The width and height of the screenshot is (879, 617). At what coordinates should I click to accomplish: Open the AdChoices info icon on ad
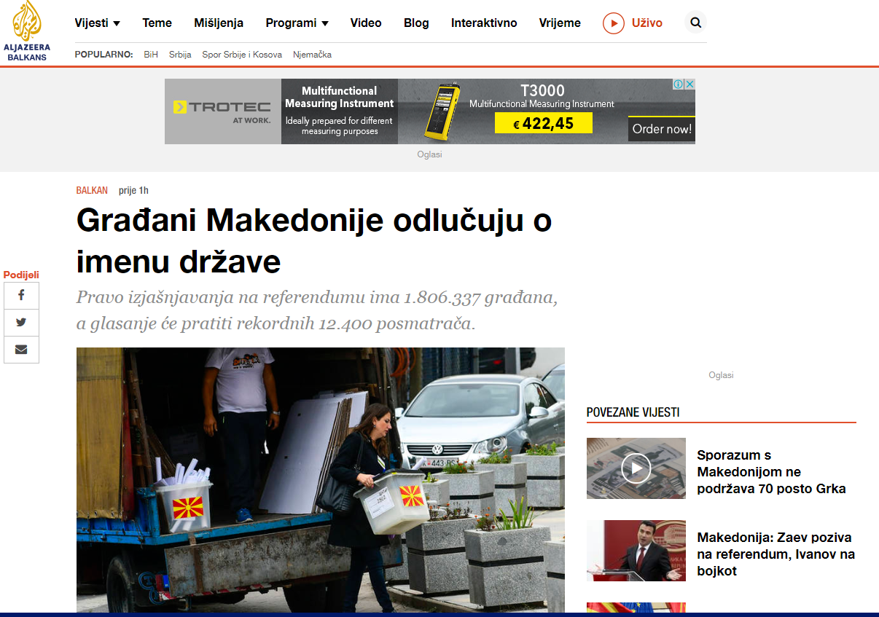pyautogui.click(x=678, y=85)
